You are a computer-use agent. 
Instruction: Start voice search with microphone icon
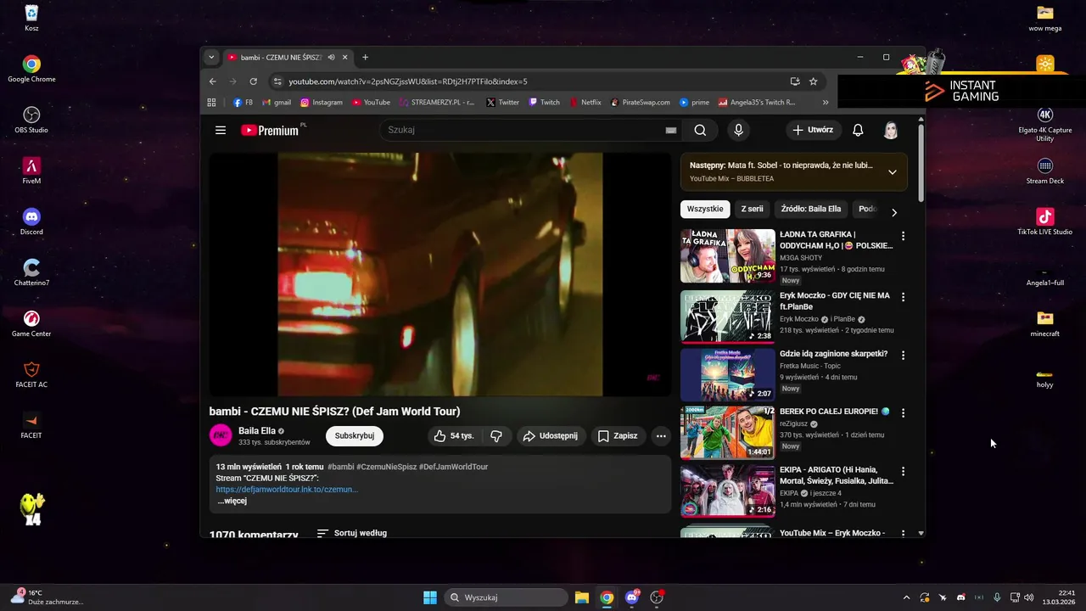click(x=738, y=130)
